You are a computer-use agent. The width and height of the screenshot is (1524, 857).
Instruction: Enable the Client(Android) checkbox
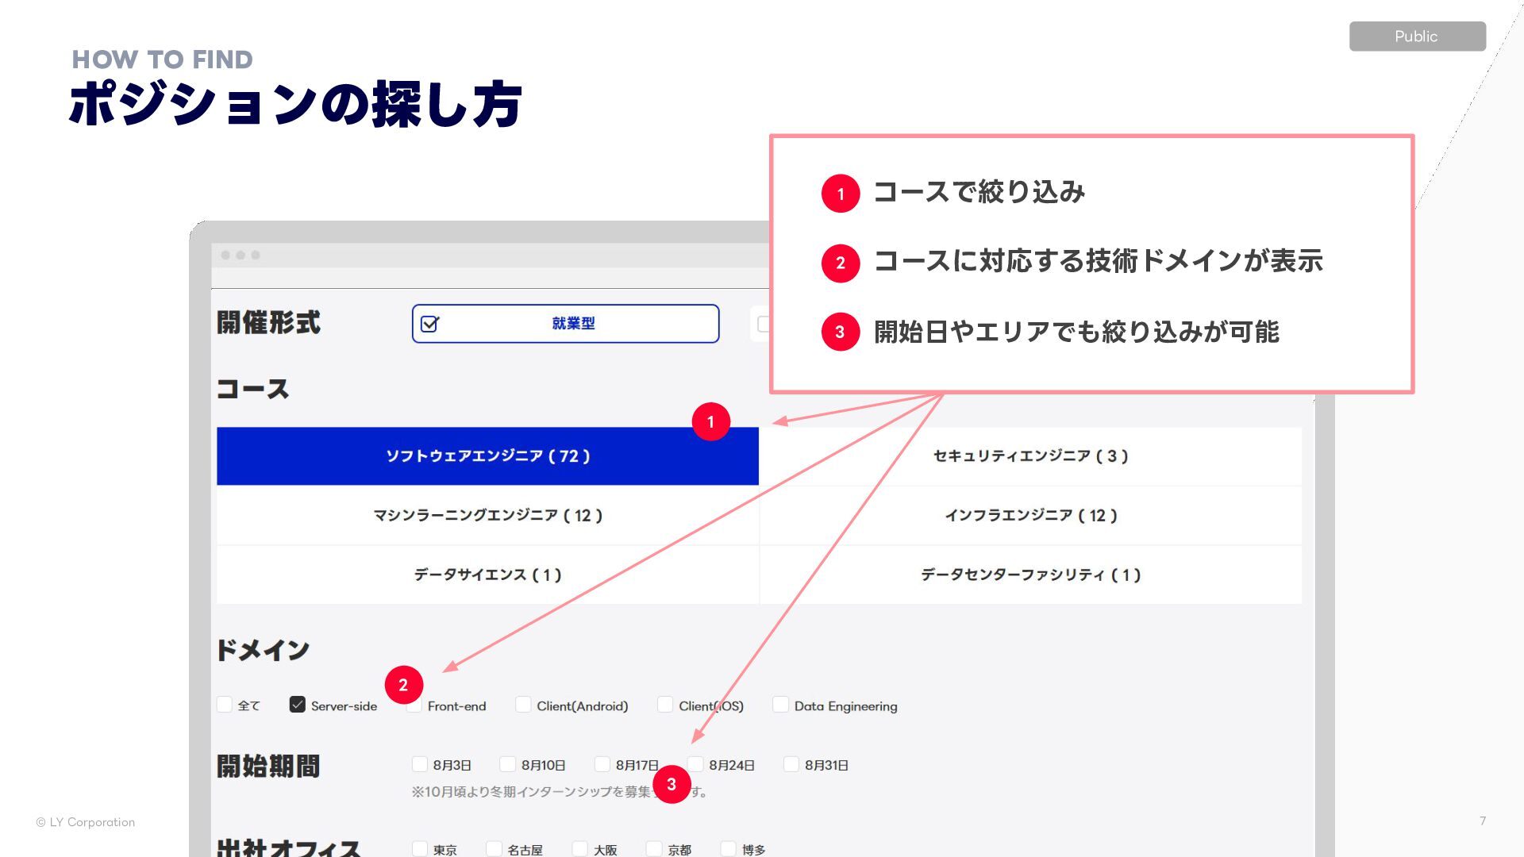(523, 705)
